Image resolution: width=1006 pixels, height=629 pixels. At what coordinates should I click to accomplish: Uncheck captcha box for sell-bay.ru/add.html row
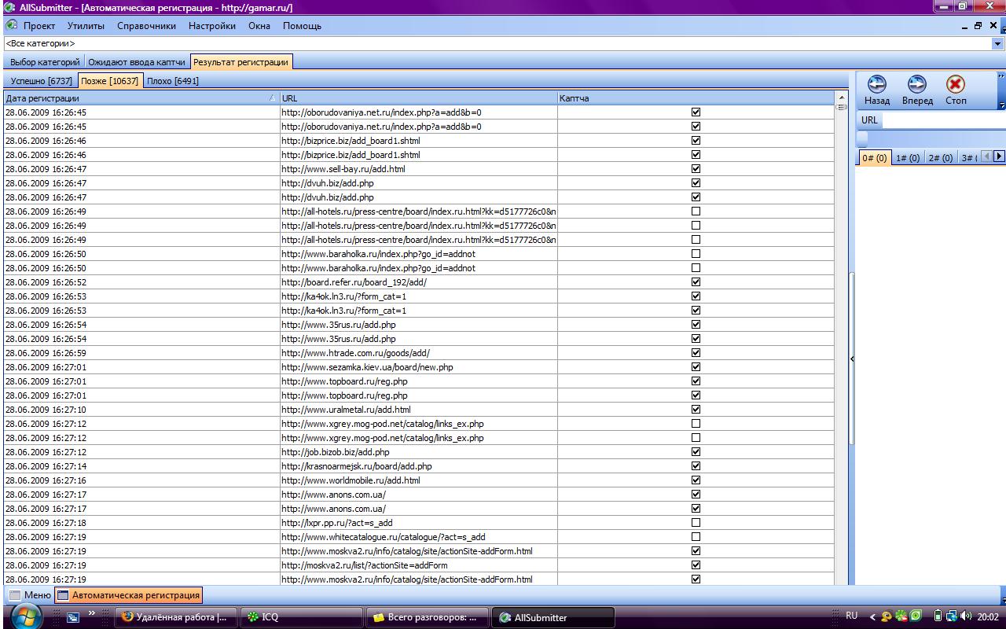(696, 169)
